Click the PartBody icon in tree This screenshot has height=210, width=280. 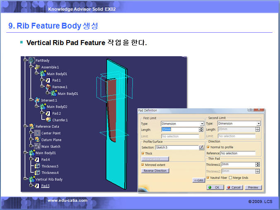[x=31, y=60]
